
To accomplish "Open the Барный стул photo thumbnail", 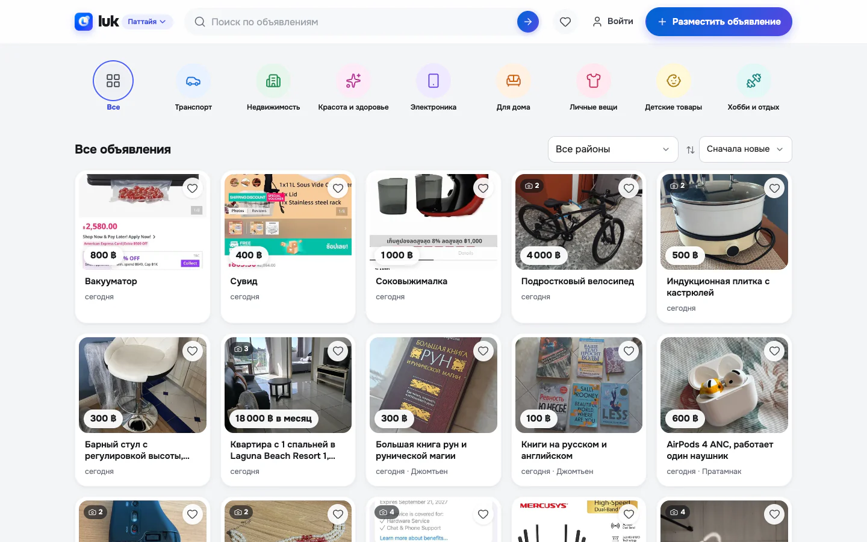I will tap(143, 385).
